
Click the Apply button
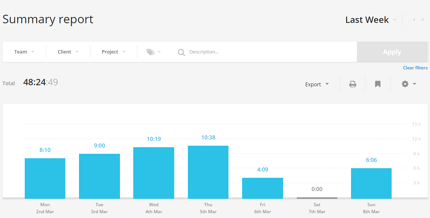[392, 52]
